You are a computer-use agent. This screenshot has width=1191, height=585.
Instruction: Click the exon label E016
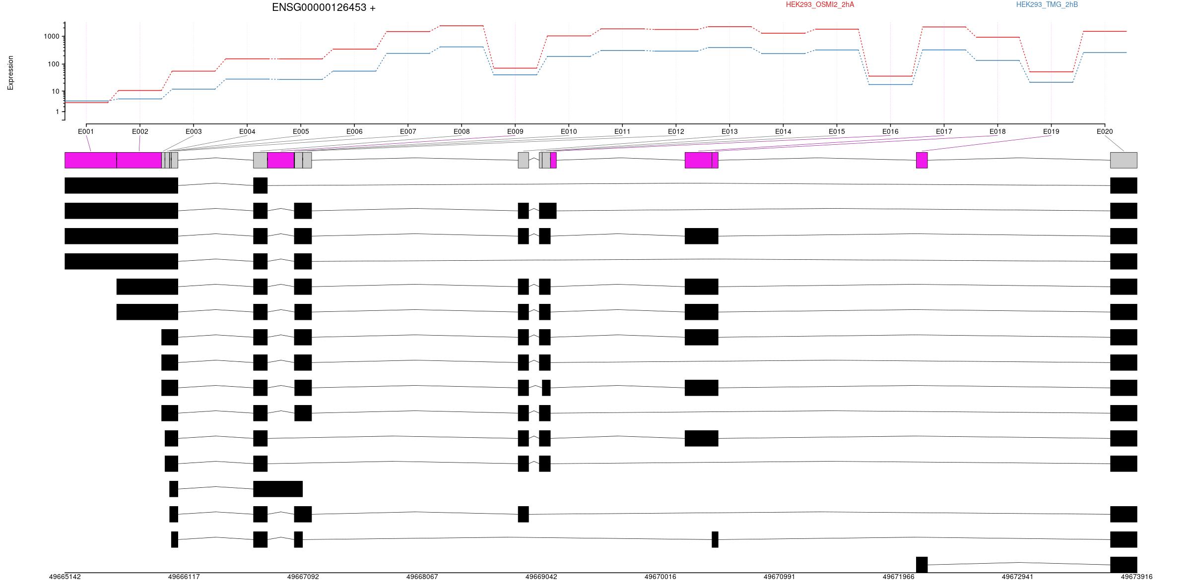(890, 131)
